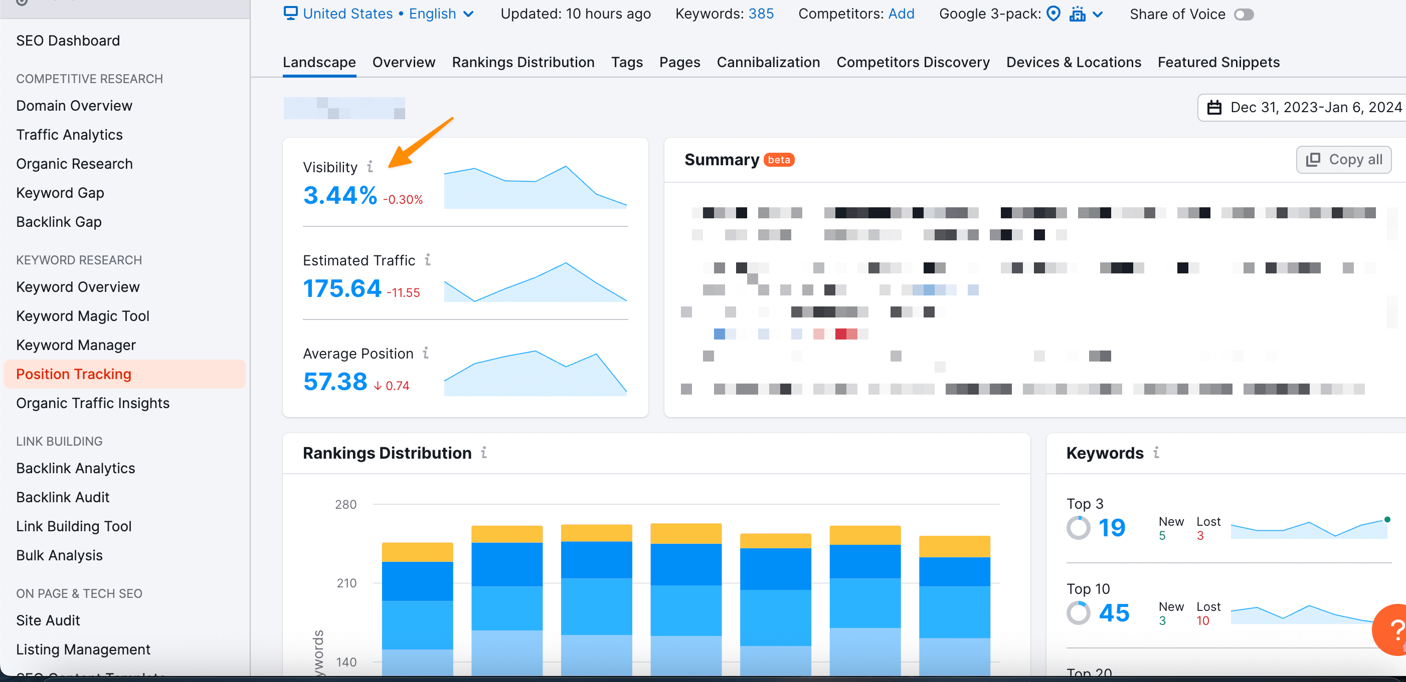This screenshot has width=1406, height=682.
Task: Click the Top 3 keyword count 19
Action: [x=1111, y=528]
